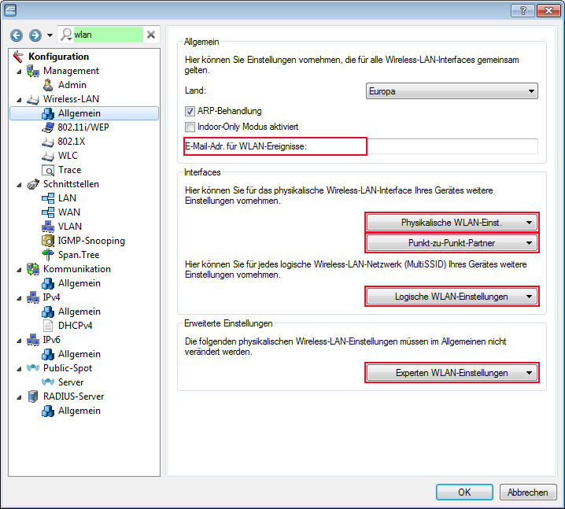Viewport: 565px width, 509px height.
Task: Click the E-Mail-Adr. für WLAN-Ereignisse field
Action: pyautogui.click(x=452, y=146)
